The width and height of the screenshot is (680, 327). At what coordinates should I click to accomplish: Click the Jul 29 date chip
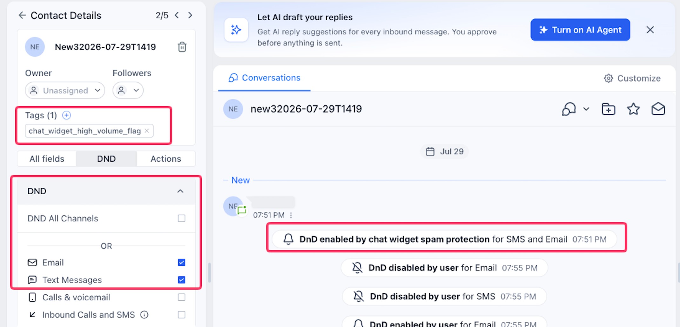click(x=444, y=151)
